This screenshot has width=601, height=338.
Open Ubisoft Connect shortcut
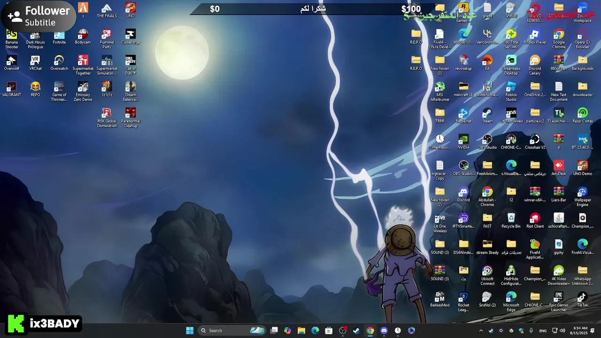pyautogui.click(x=487, y=276)
